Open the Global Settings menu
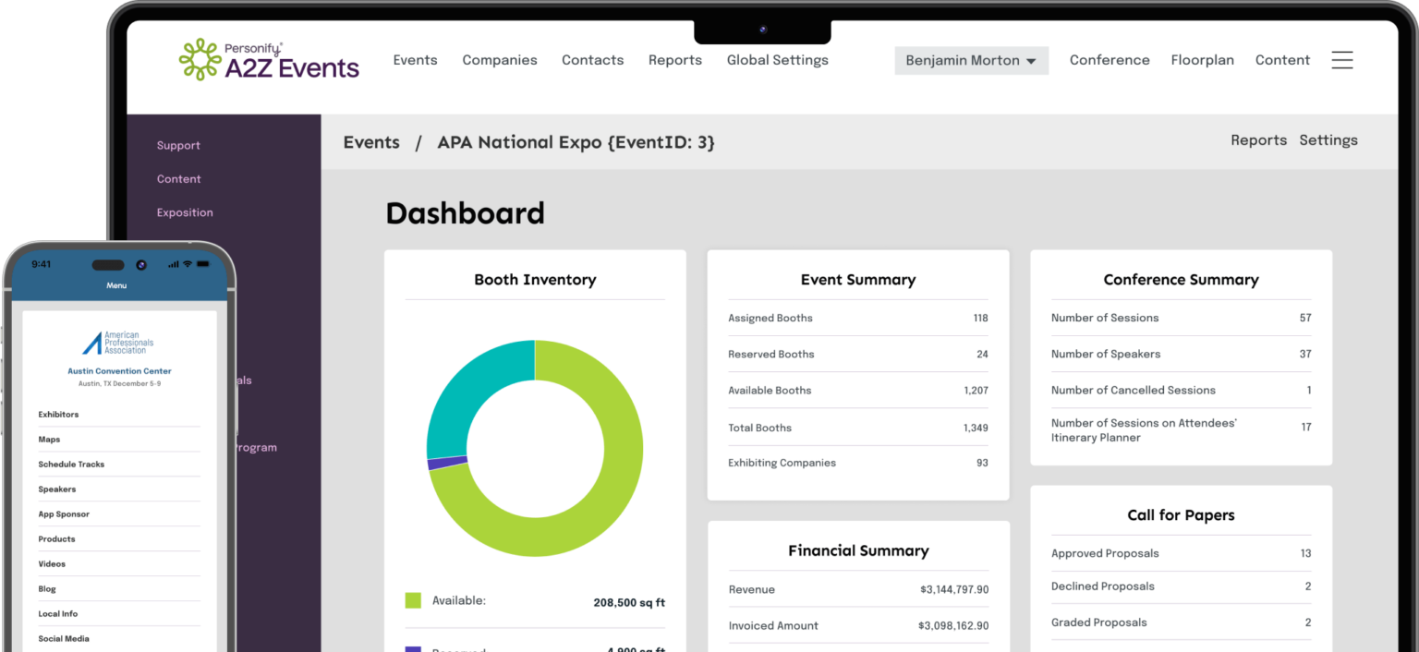Viewport: 1419px width, 652px height. [x=777, y=59]
